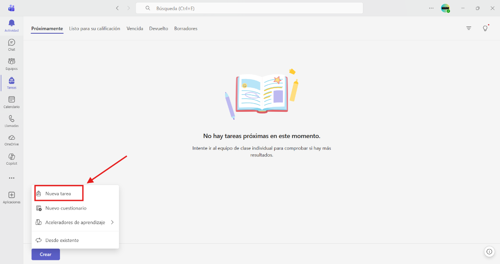Open the Actividad bell icon
The height and width of the screenshot is (264, 500).
(12, 23)
